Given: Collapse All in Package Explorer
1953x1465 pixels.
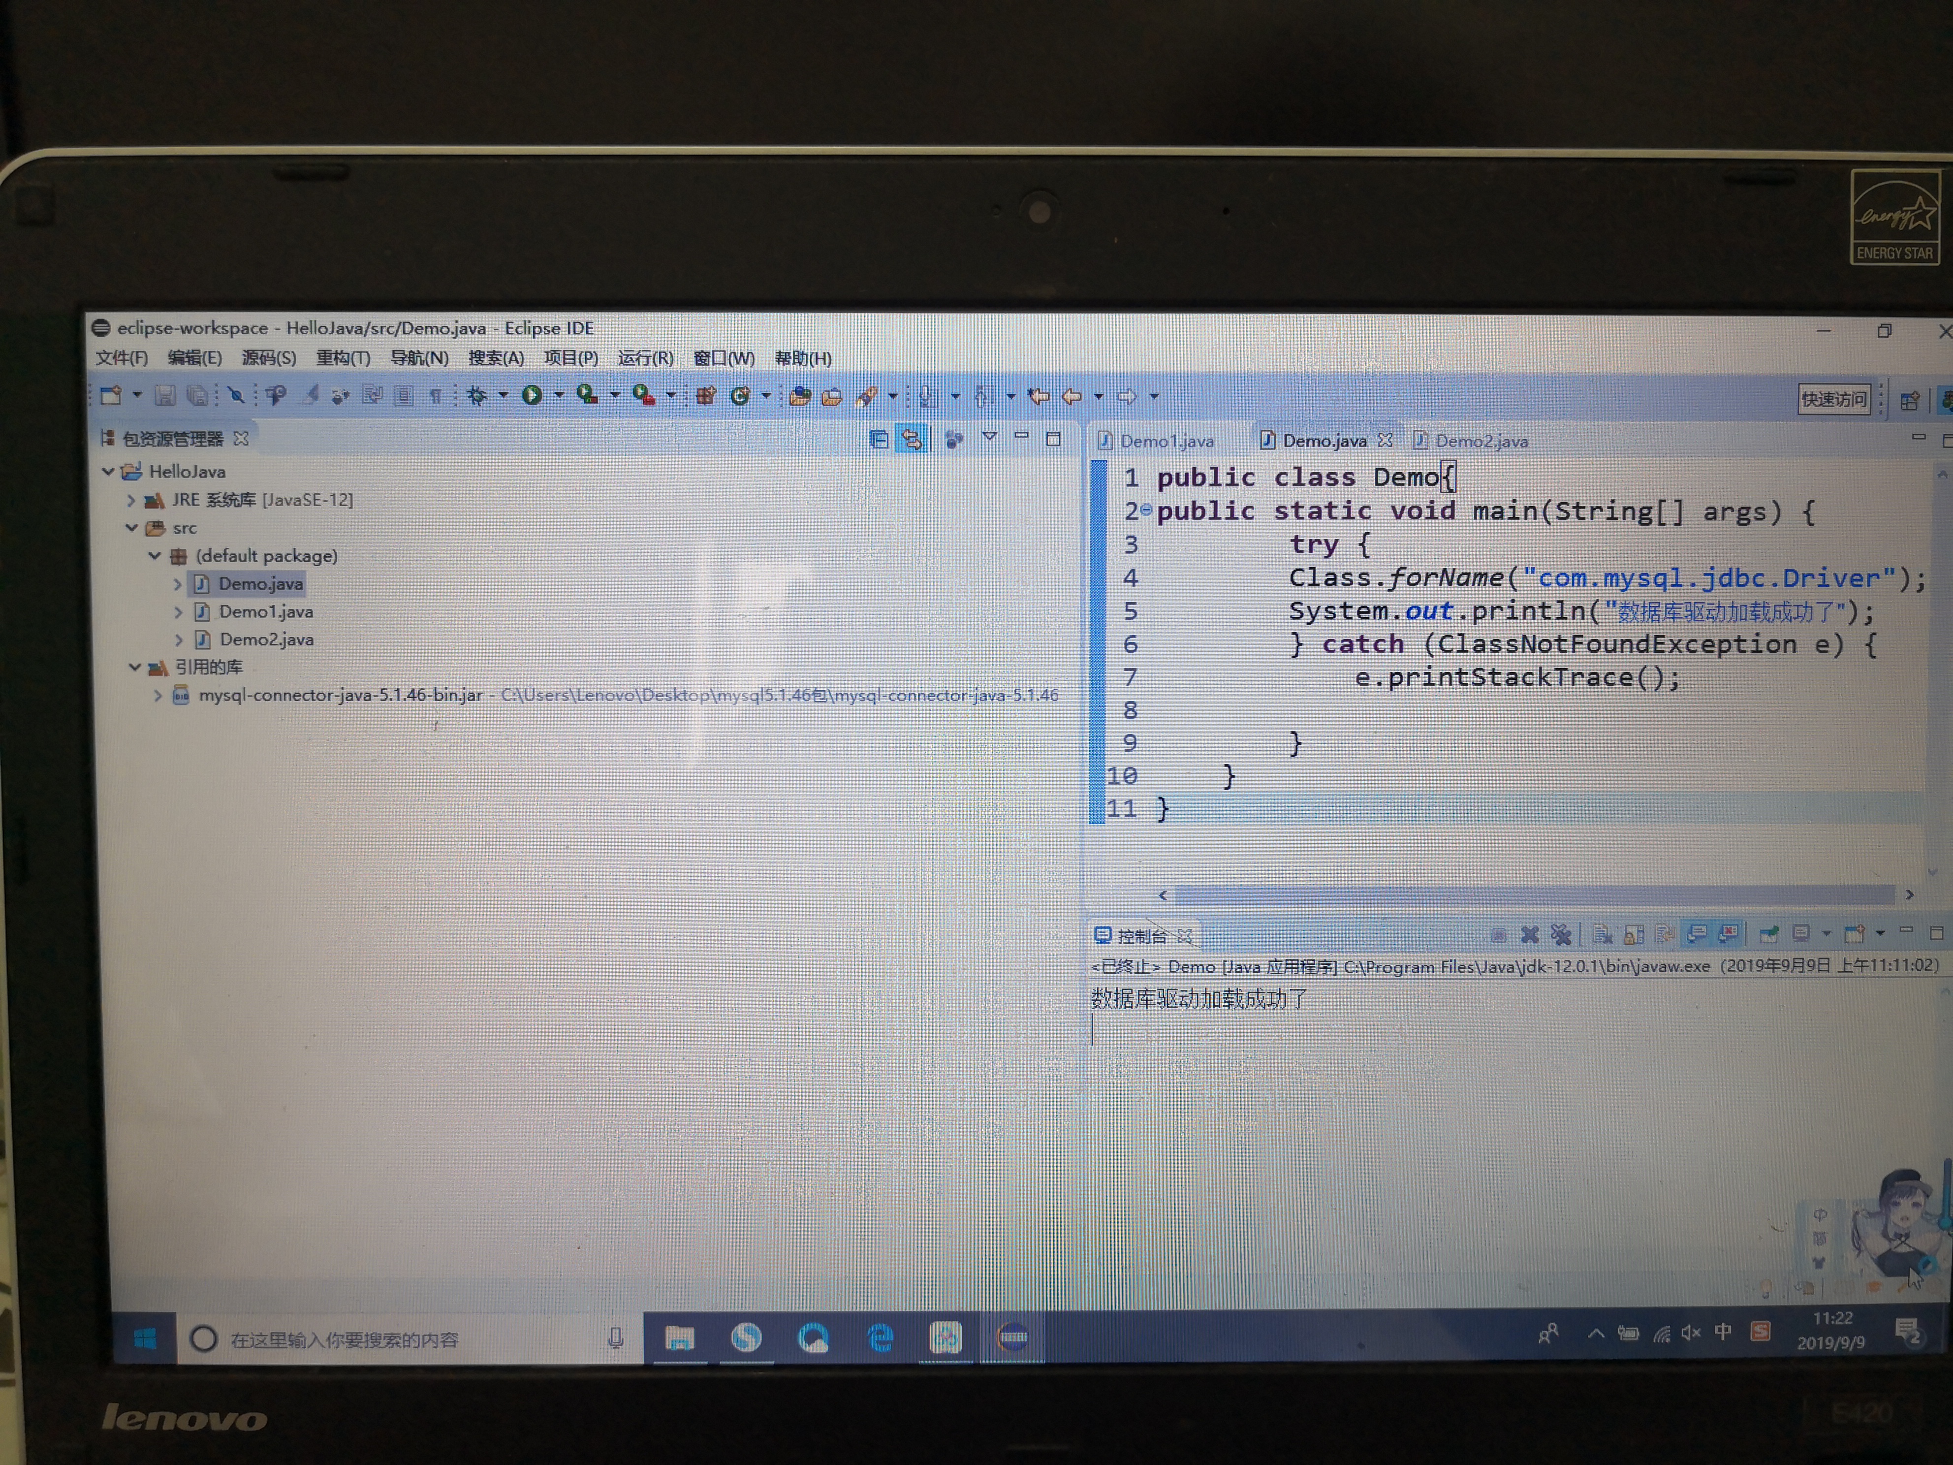Looking at the screenshot, I should [x=879, y=439].
